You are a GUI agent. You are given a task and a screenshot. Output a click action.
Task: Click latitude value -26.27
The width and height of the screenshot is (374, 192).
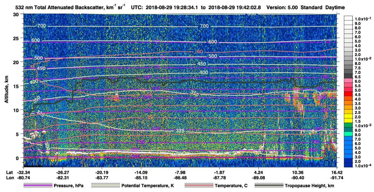pos(63,172)
